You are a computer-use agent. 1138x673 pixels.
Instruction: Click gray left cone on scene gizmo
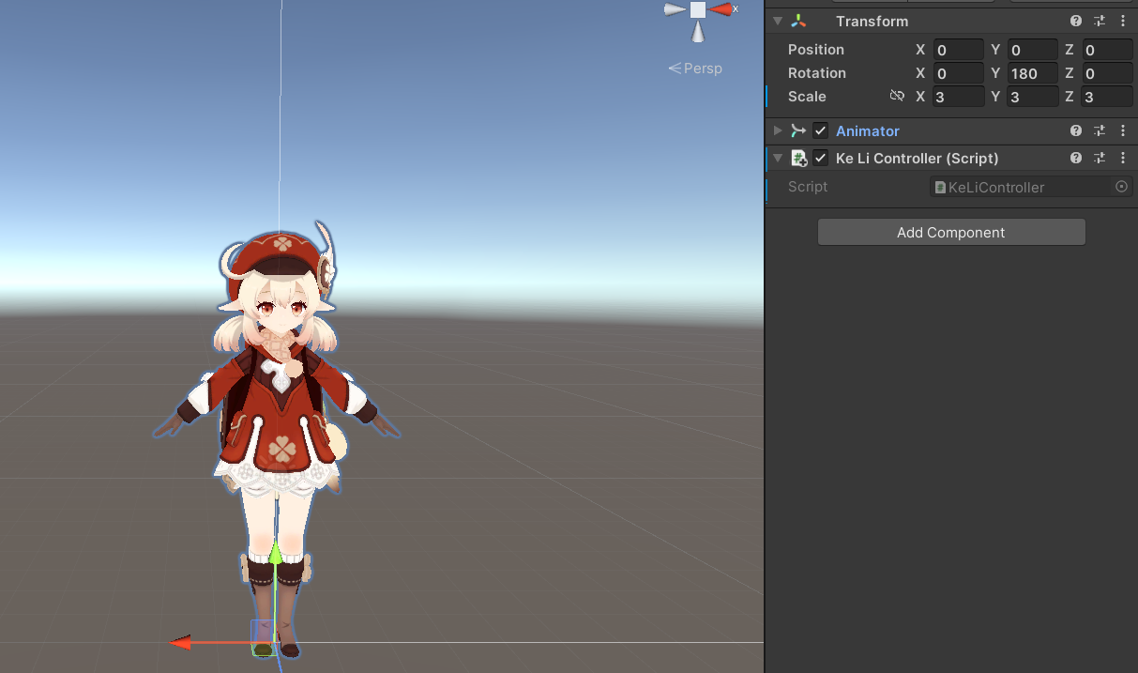tap(675, 9)
